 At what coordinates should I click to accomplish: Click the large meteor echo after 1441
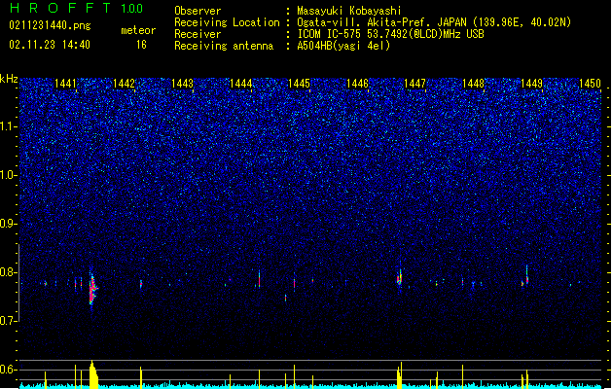pos(92,289)
